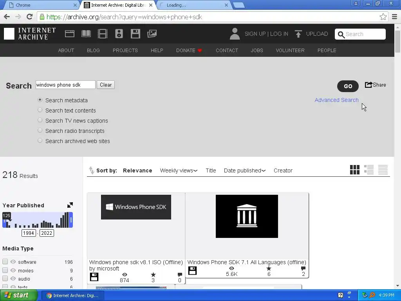Toggle eye icon for movies filter

[x=13, y=270]
